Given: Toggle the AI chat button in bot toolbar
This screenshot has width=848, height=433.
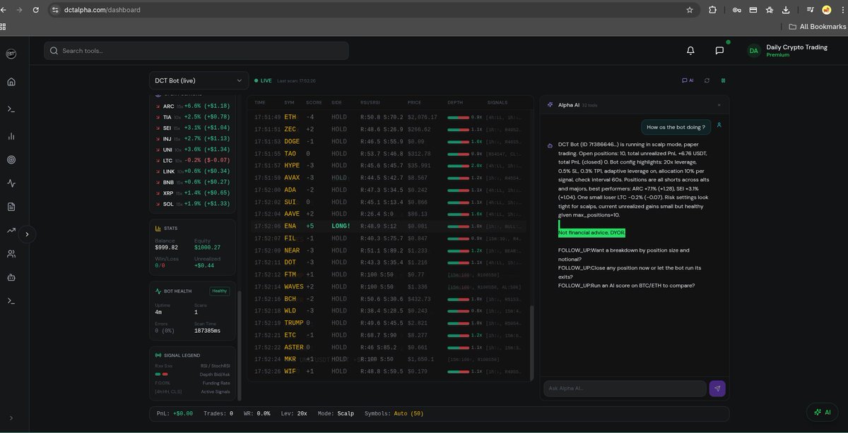Looking at the screenshot, I should pyautogui.click(x=688, y=80).
